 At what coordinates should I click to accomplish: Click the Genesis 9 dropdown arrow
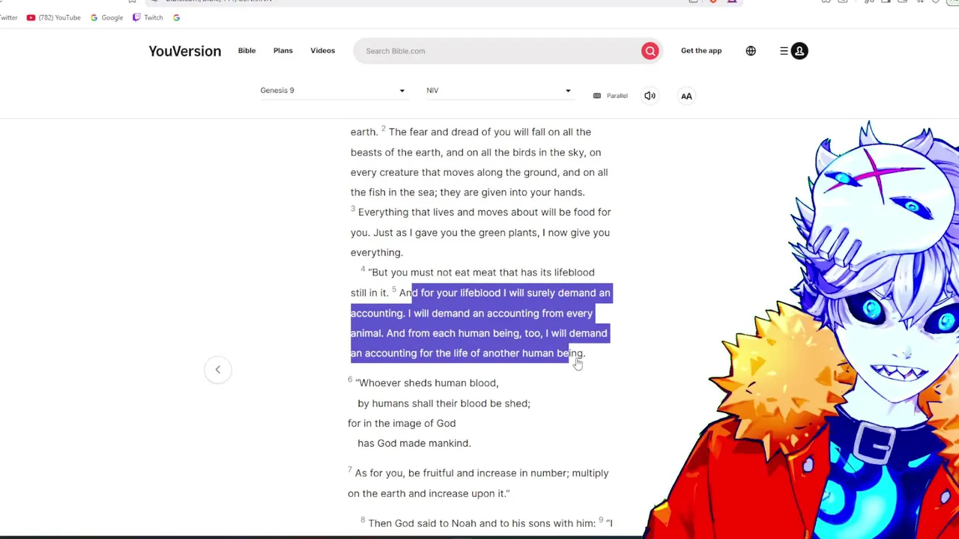[x=402, y=91]
